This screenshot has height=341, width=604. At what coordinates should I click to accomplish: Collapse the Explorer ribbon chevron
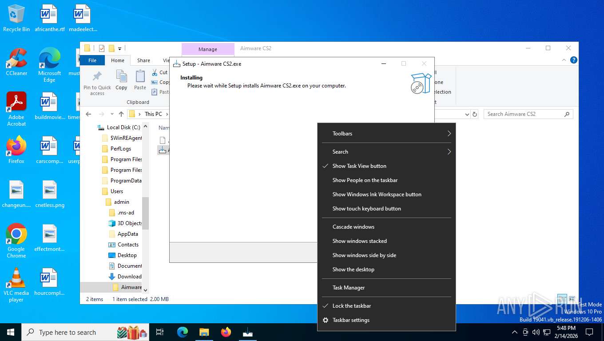tap(564, 60)
